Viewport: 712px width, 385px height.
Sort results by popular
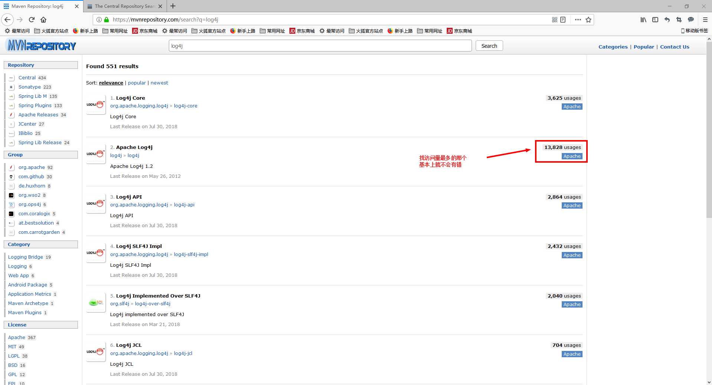(137, 83)
